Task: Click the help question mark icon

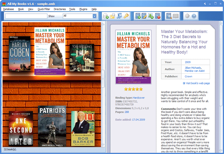Action: point(194,16)
